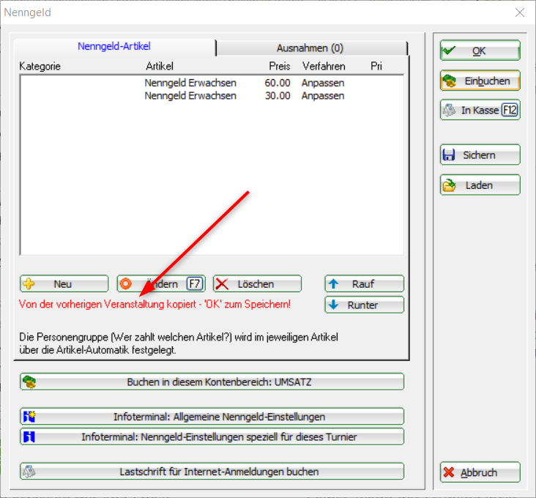Screen dimensions: 536x498
Task: Click the green checkmark icon on OK
Action: [x=449, y=51]
